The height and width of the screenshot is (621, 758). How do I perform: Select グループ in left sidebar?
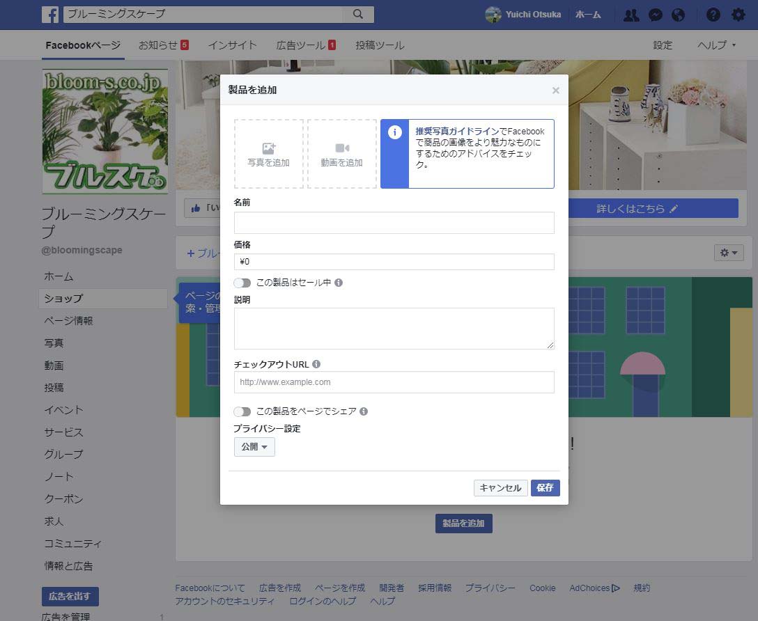tap(63, 455)
